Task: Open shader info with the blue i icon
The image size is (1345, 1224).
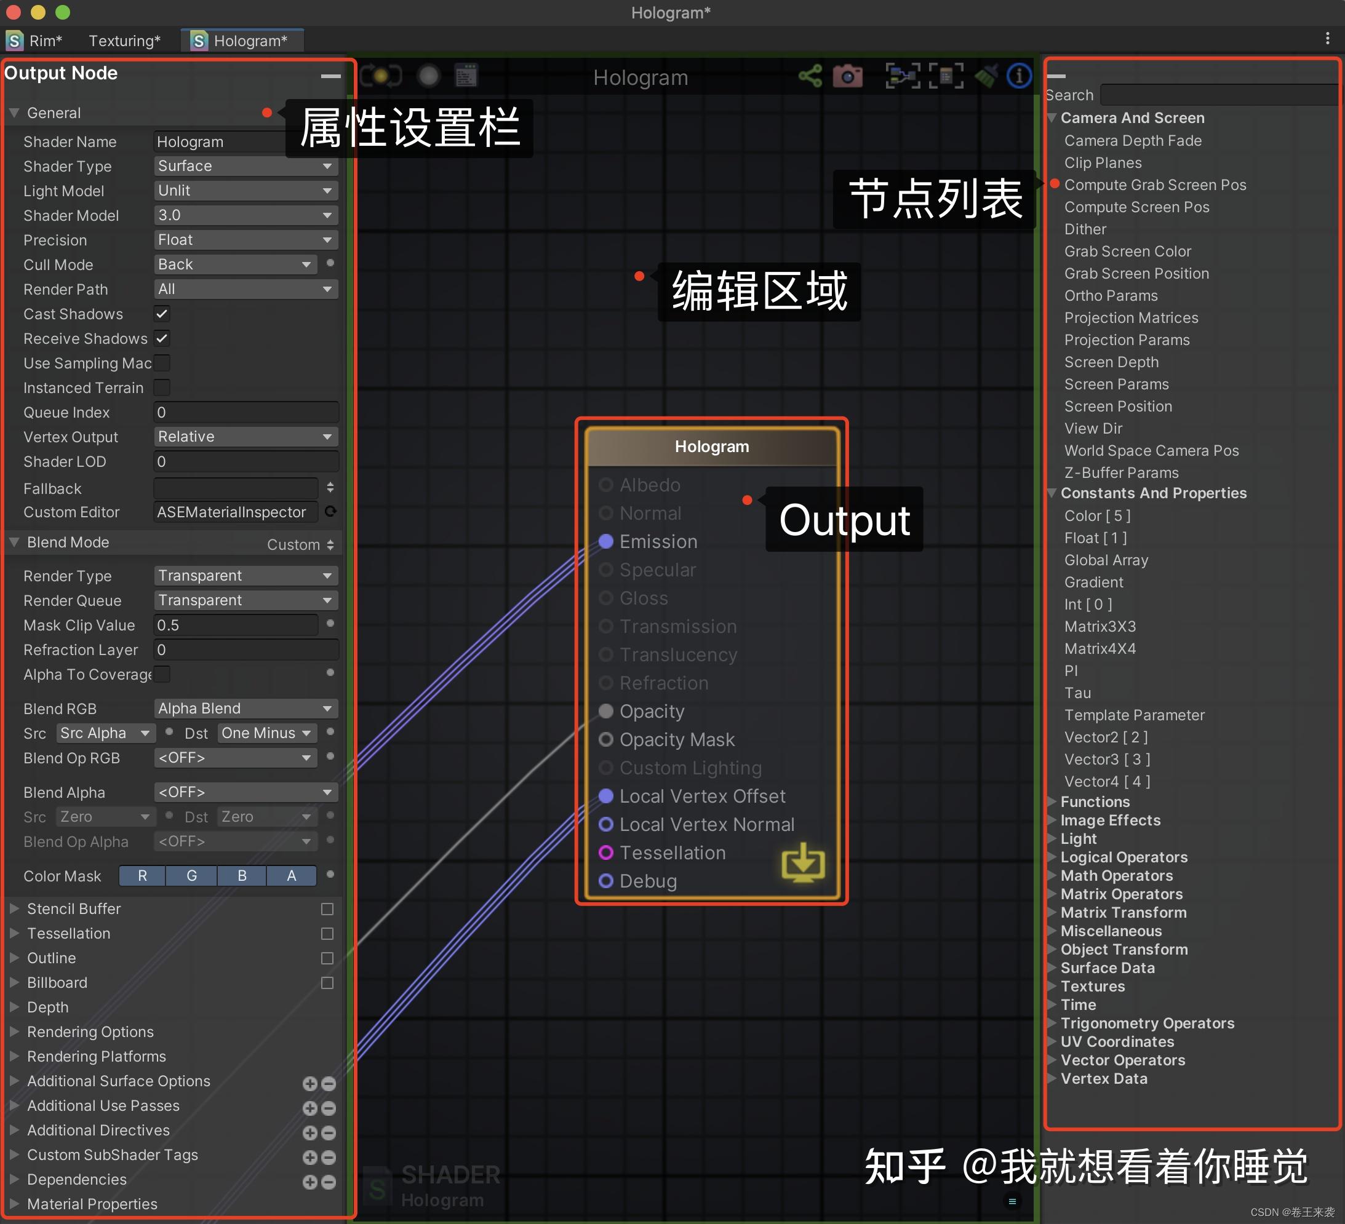Action: pos(1019,76)
